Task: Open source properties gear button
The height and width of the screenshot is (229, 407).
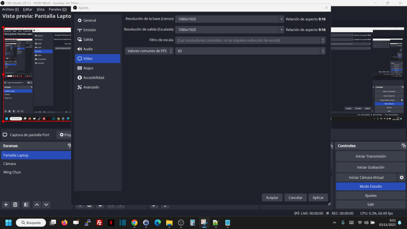Action: coord(64,135)
